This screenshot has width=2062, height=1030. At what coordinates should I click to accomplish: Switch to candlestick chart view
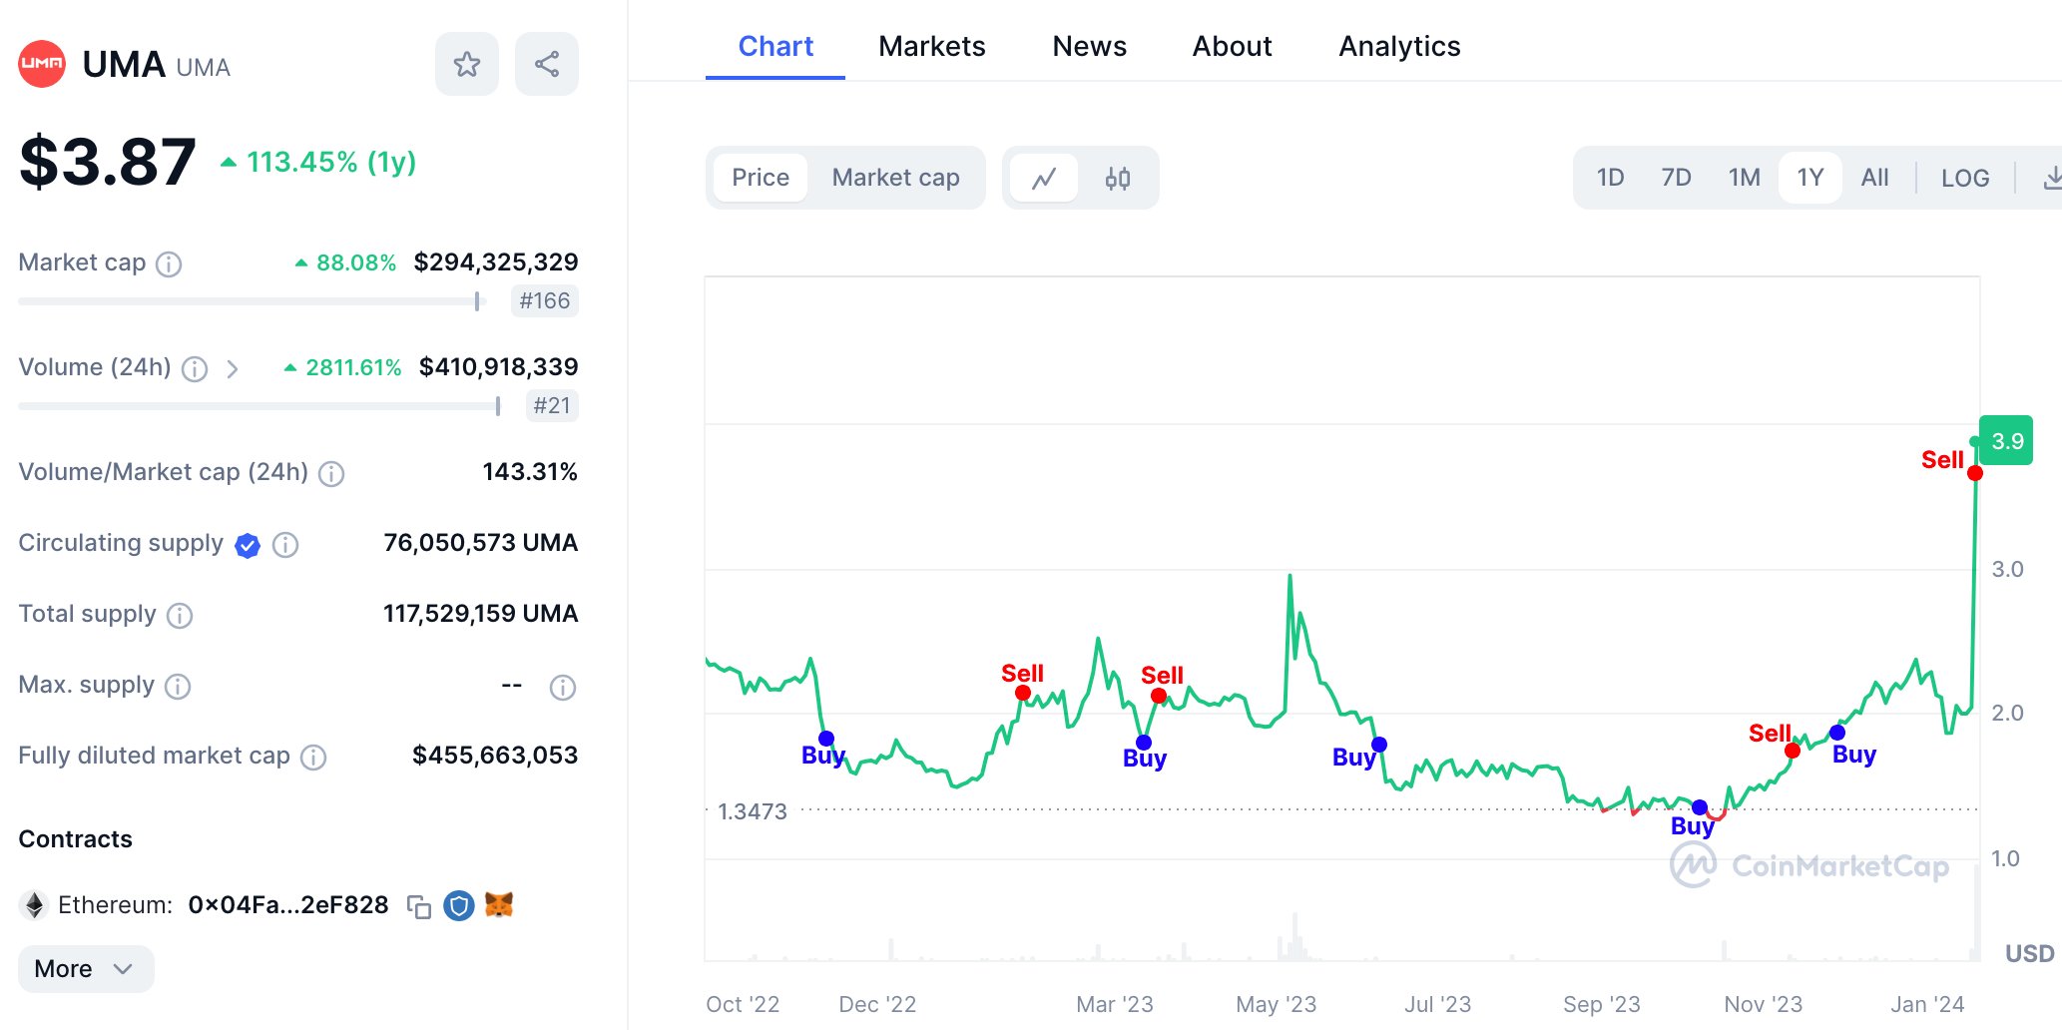pyautogui.click(x=1118, y=179)
